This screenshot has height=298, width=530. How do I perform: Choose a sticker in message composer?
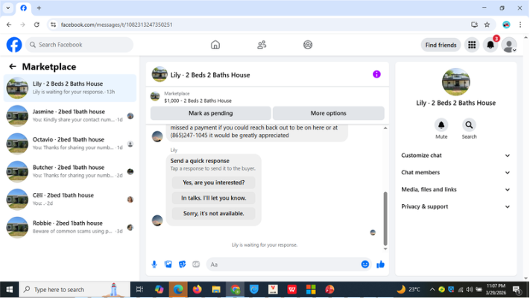182,264
